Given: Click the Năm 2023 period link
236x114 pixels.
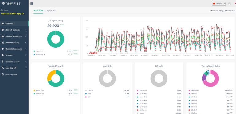Looking at the screenshot, I should coord(231,11).
